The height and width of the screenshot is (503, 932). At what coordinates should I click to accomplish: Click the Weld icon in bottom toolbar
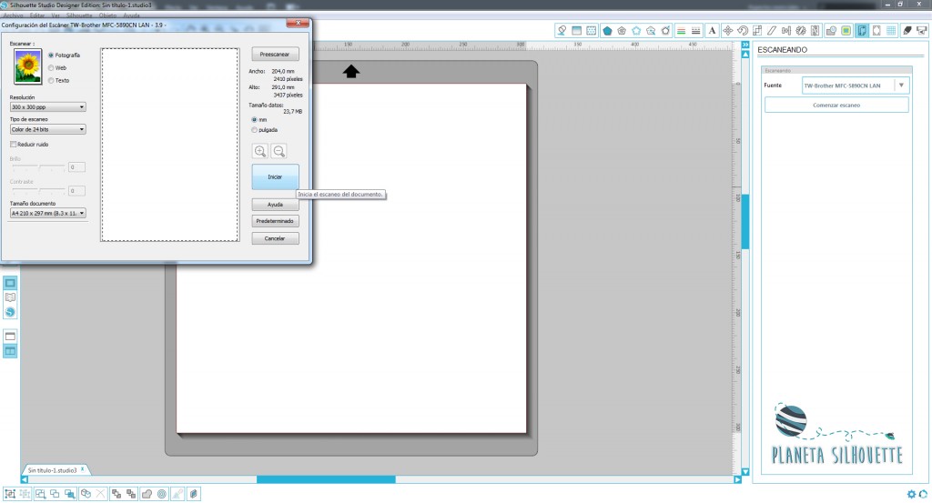(x=147, y=494)
